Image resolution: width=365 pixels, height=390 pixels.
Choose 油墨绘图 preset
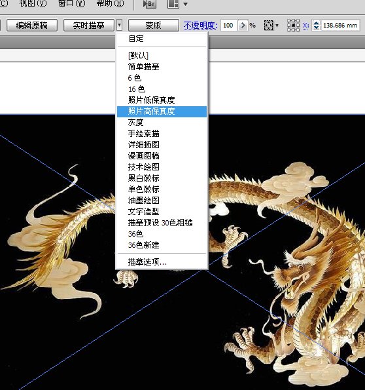(162, 201)
